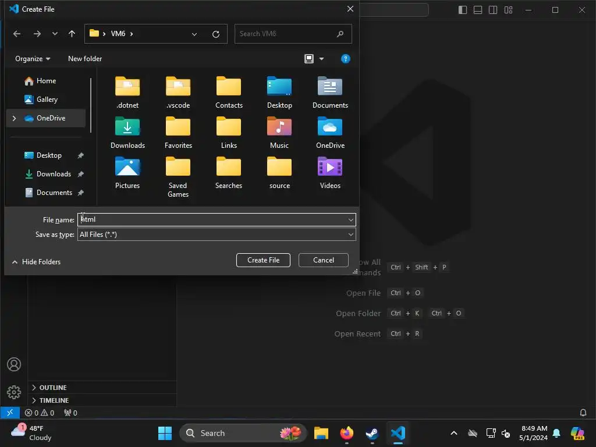Image resolution: width=596 pixels, height=447 pixels.
Task: Go forward in the dialog navigation
Action: 37,34
